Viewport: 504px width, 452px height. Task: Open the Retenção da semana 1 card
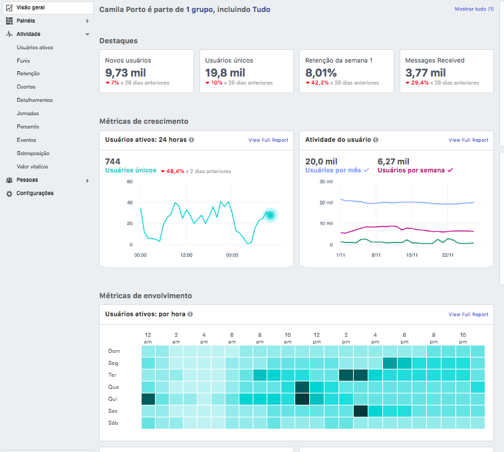pos(346,71)
